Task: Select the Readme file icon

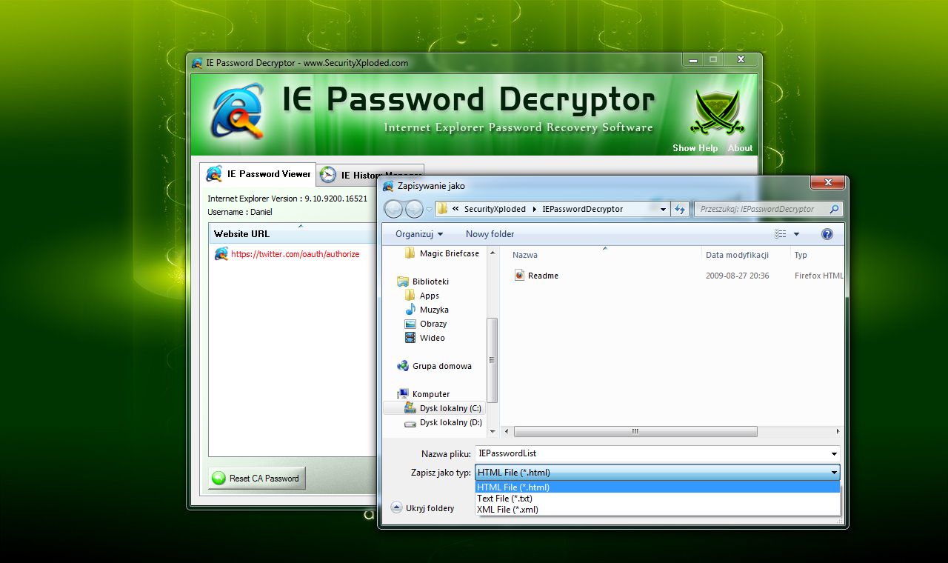Action: click(519, 276)
